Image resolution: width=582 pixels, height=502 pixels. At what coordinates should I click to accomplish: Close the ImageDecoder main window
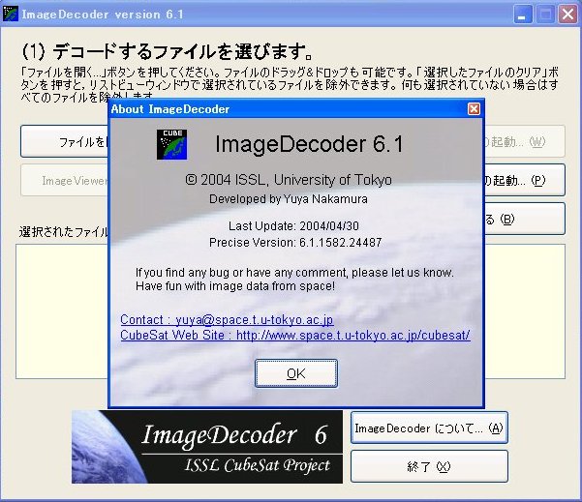pos(567,15)
